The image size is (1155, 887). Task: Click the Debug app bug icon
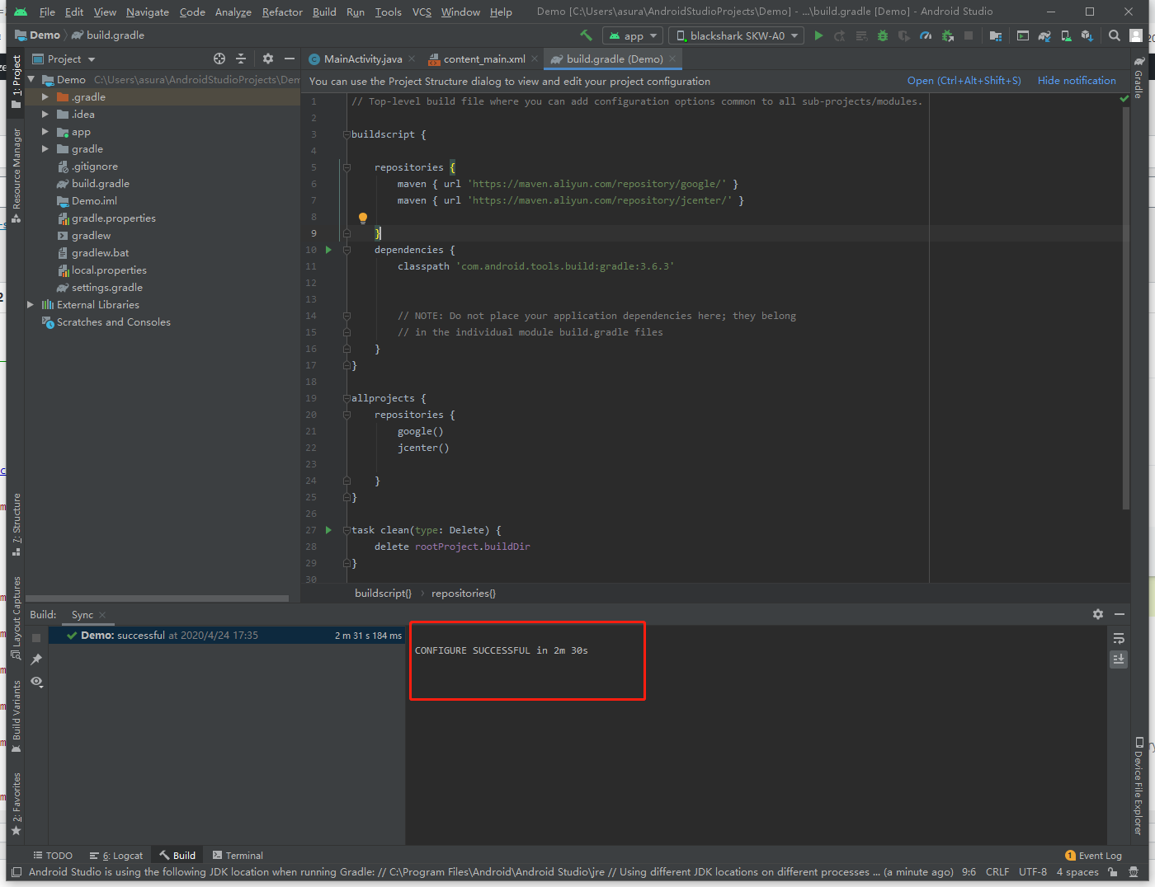[883, 35]
